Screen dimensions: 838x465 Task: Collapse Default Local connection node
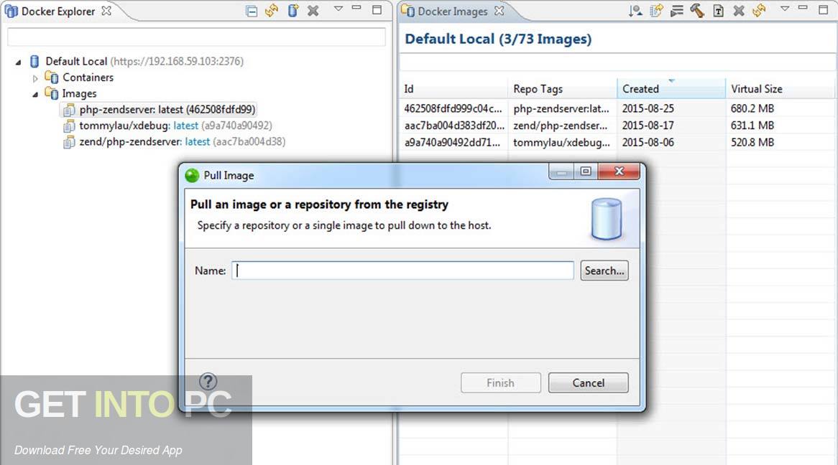(x=18, y=62)
